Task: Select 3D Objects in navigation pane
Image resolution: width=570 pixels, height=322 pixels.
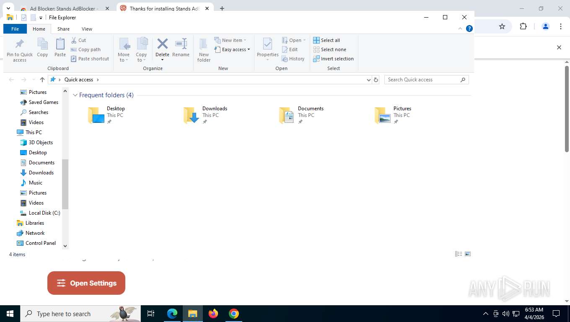Action: click(41, 143)
